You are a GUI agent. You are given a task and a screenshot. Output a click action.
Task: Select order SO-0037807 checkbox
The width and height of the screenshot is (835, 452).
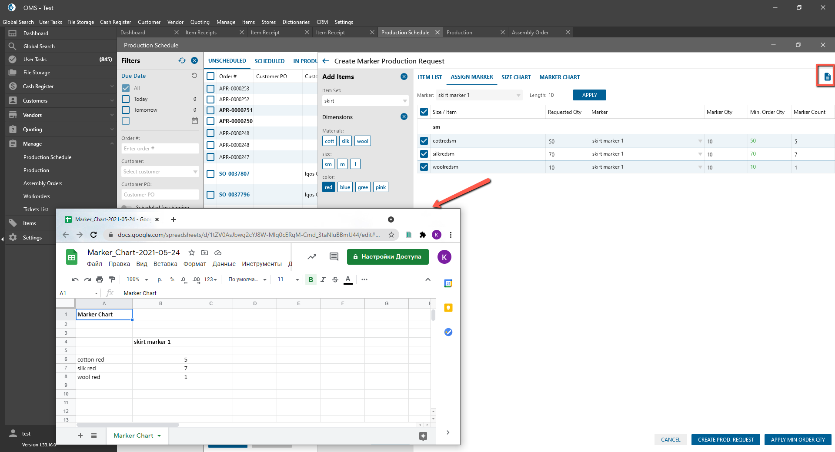tap(210, 174)
